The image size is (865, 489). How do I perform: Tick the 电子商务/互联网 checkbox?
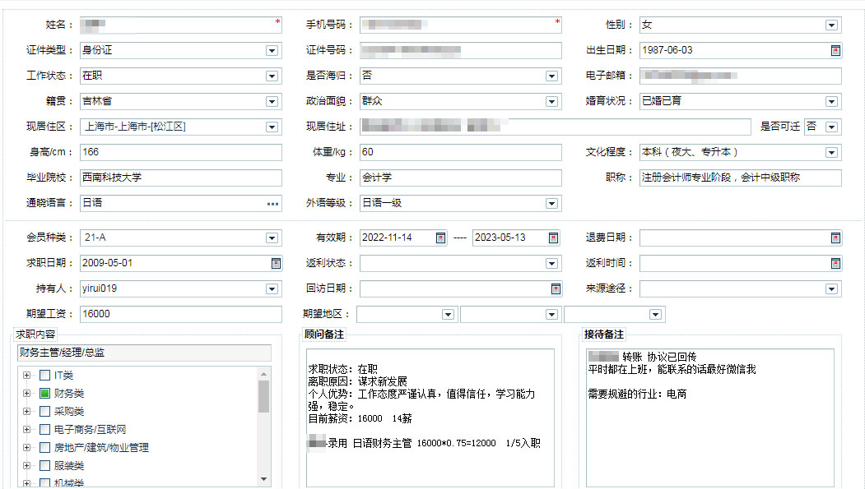click(45, 430)
